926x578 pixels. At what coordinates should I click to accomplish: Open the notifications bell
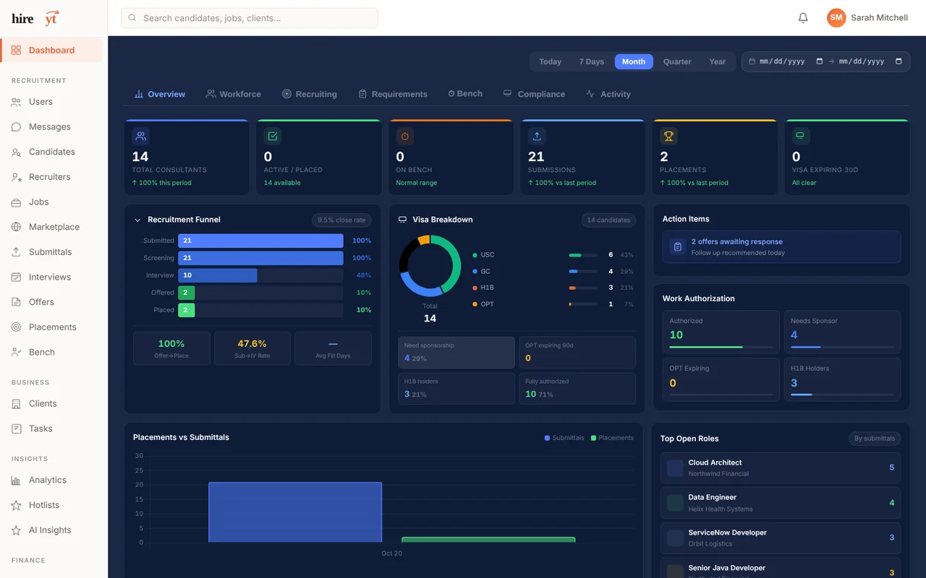point(803,18)
